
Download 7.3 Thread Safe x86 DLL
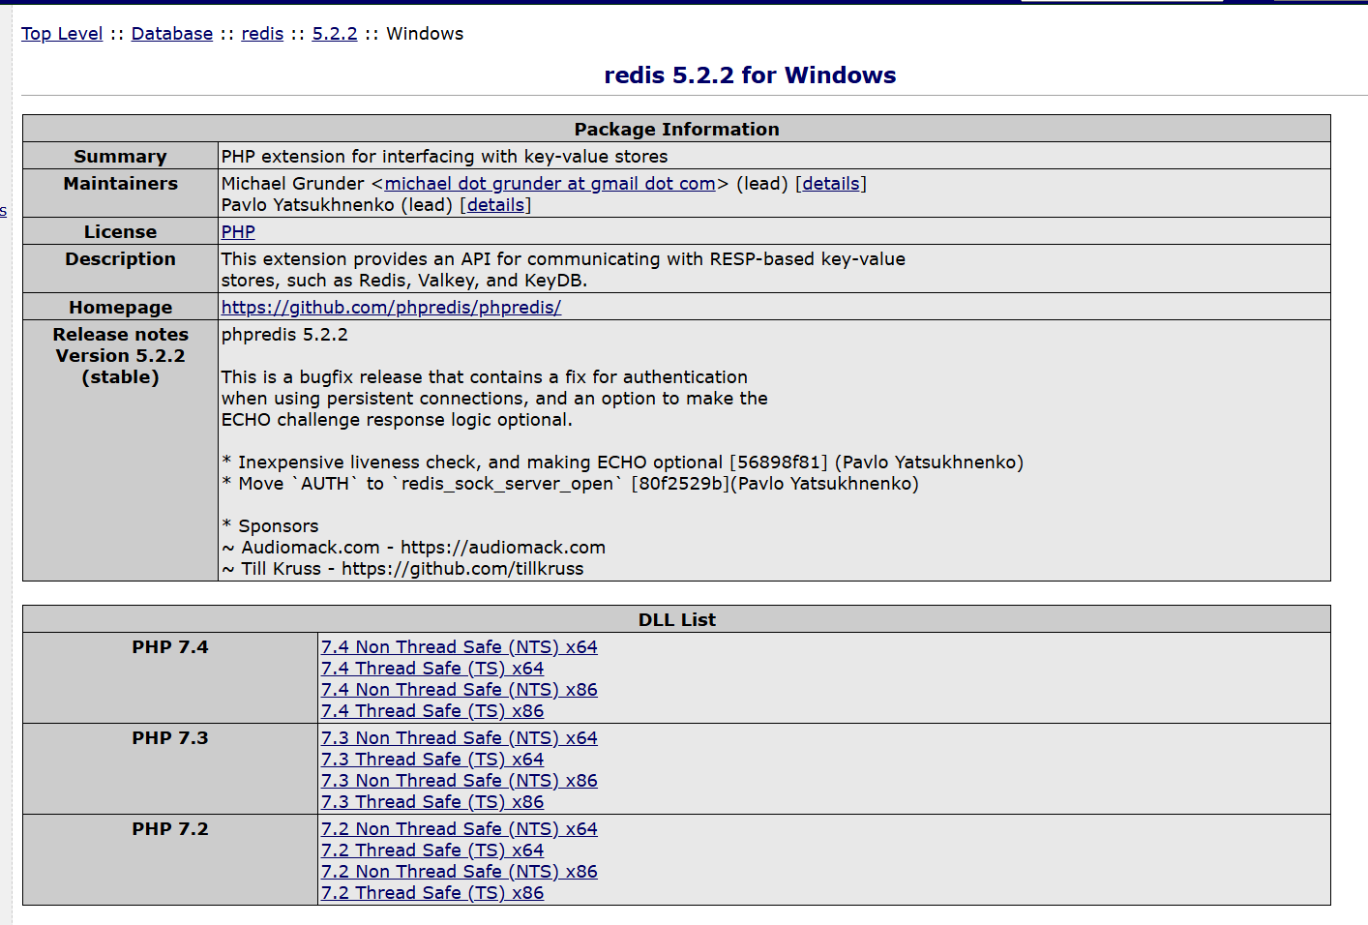pos(431,802)
